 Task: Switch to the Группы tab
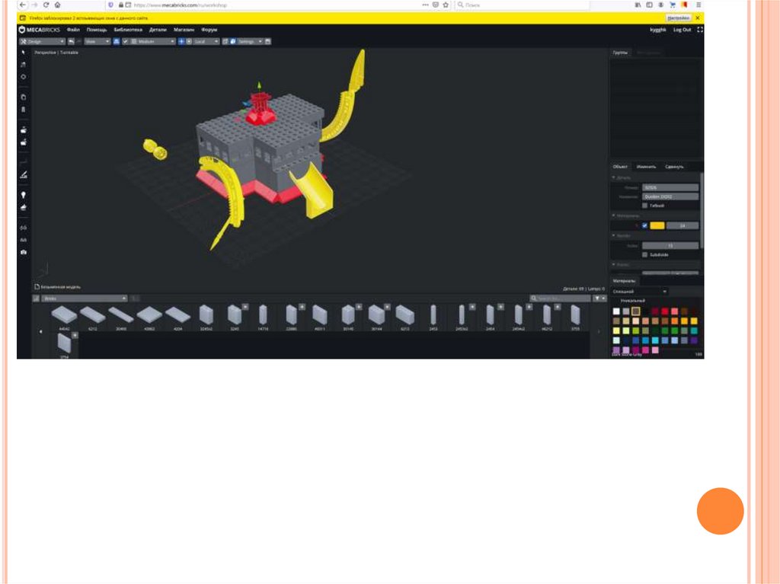coord(620,53)
